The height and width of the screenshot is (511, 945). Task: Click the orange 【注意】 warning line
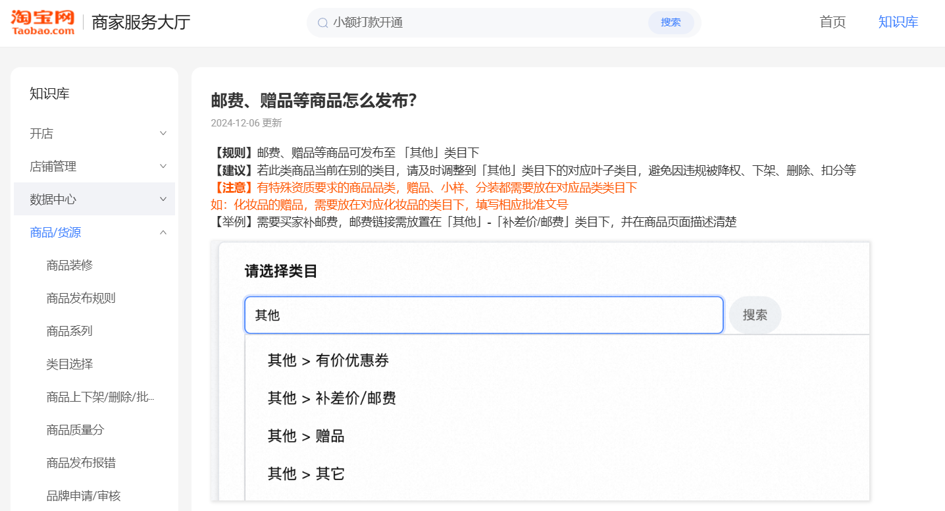tap(424, 188)
